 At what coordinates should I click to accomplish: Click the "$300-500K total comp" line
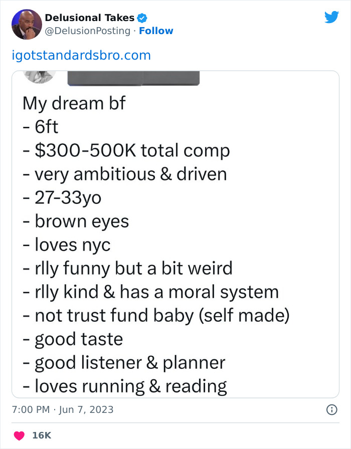pos(126,150)
